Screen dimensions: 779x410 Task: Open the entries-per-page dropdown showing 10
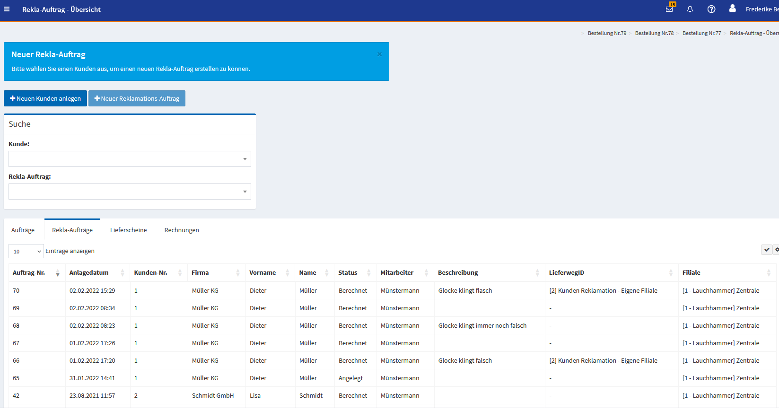point(26,251)
